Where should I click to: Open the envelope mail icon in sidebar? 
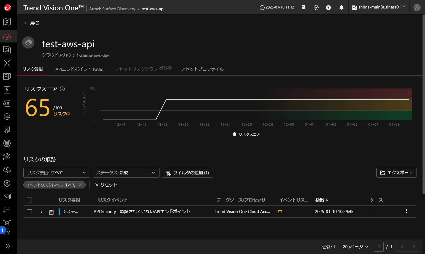tap(7, 197)
